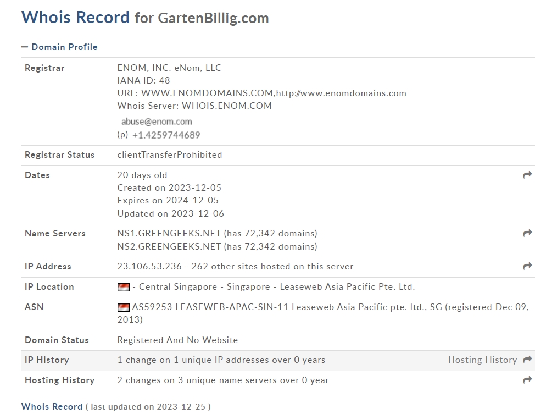Click the 'Created on 2023-12-05' date
Viewport: 535px width, 414px height.
(169, 188)
